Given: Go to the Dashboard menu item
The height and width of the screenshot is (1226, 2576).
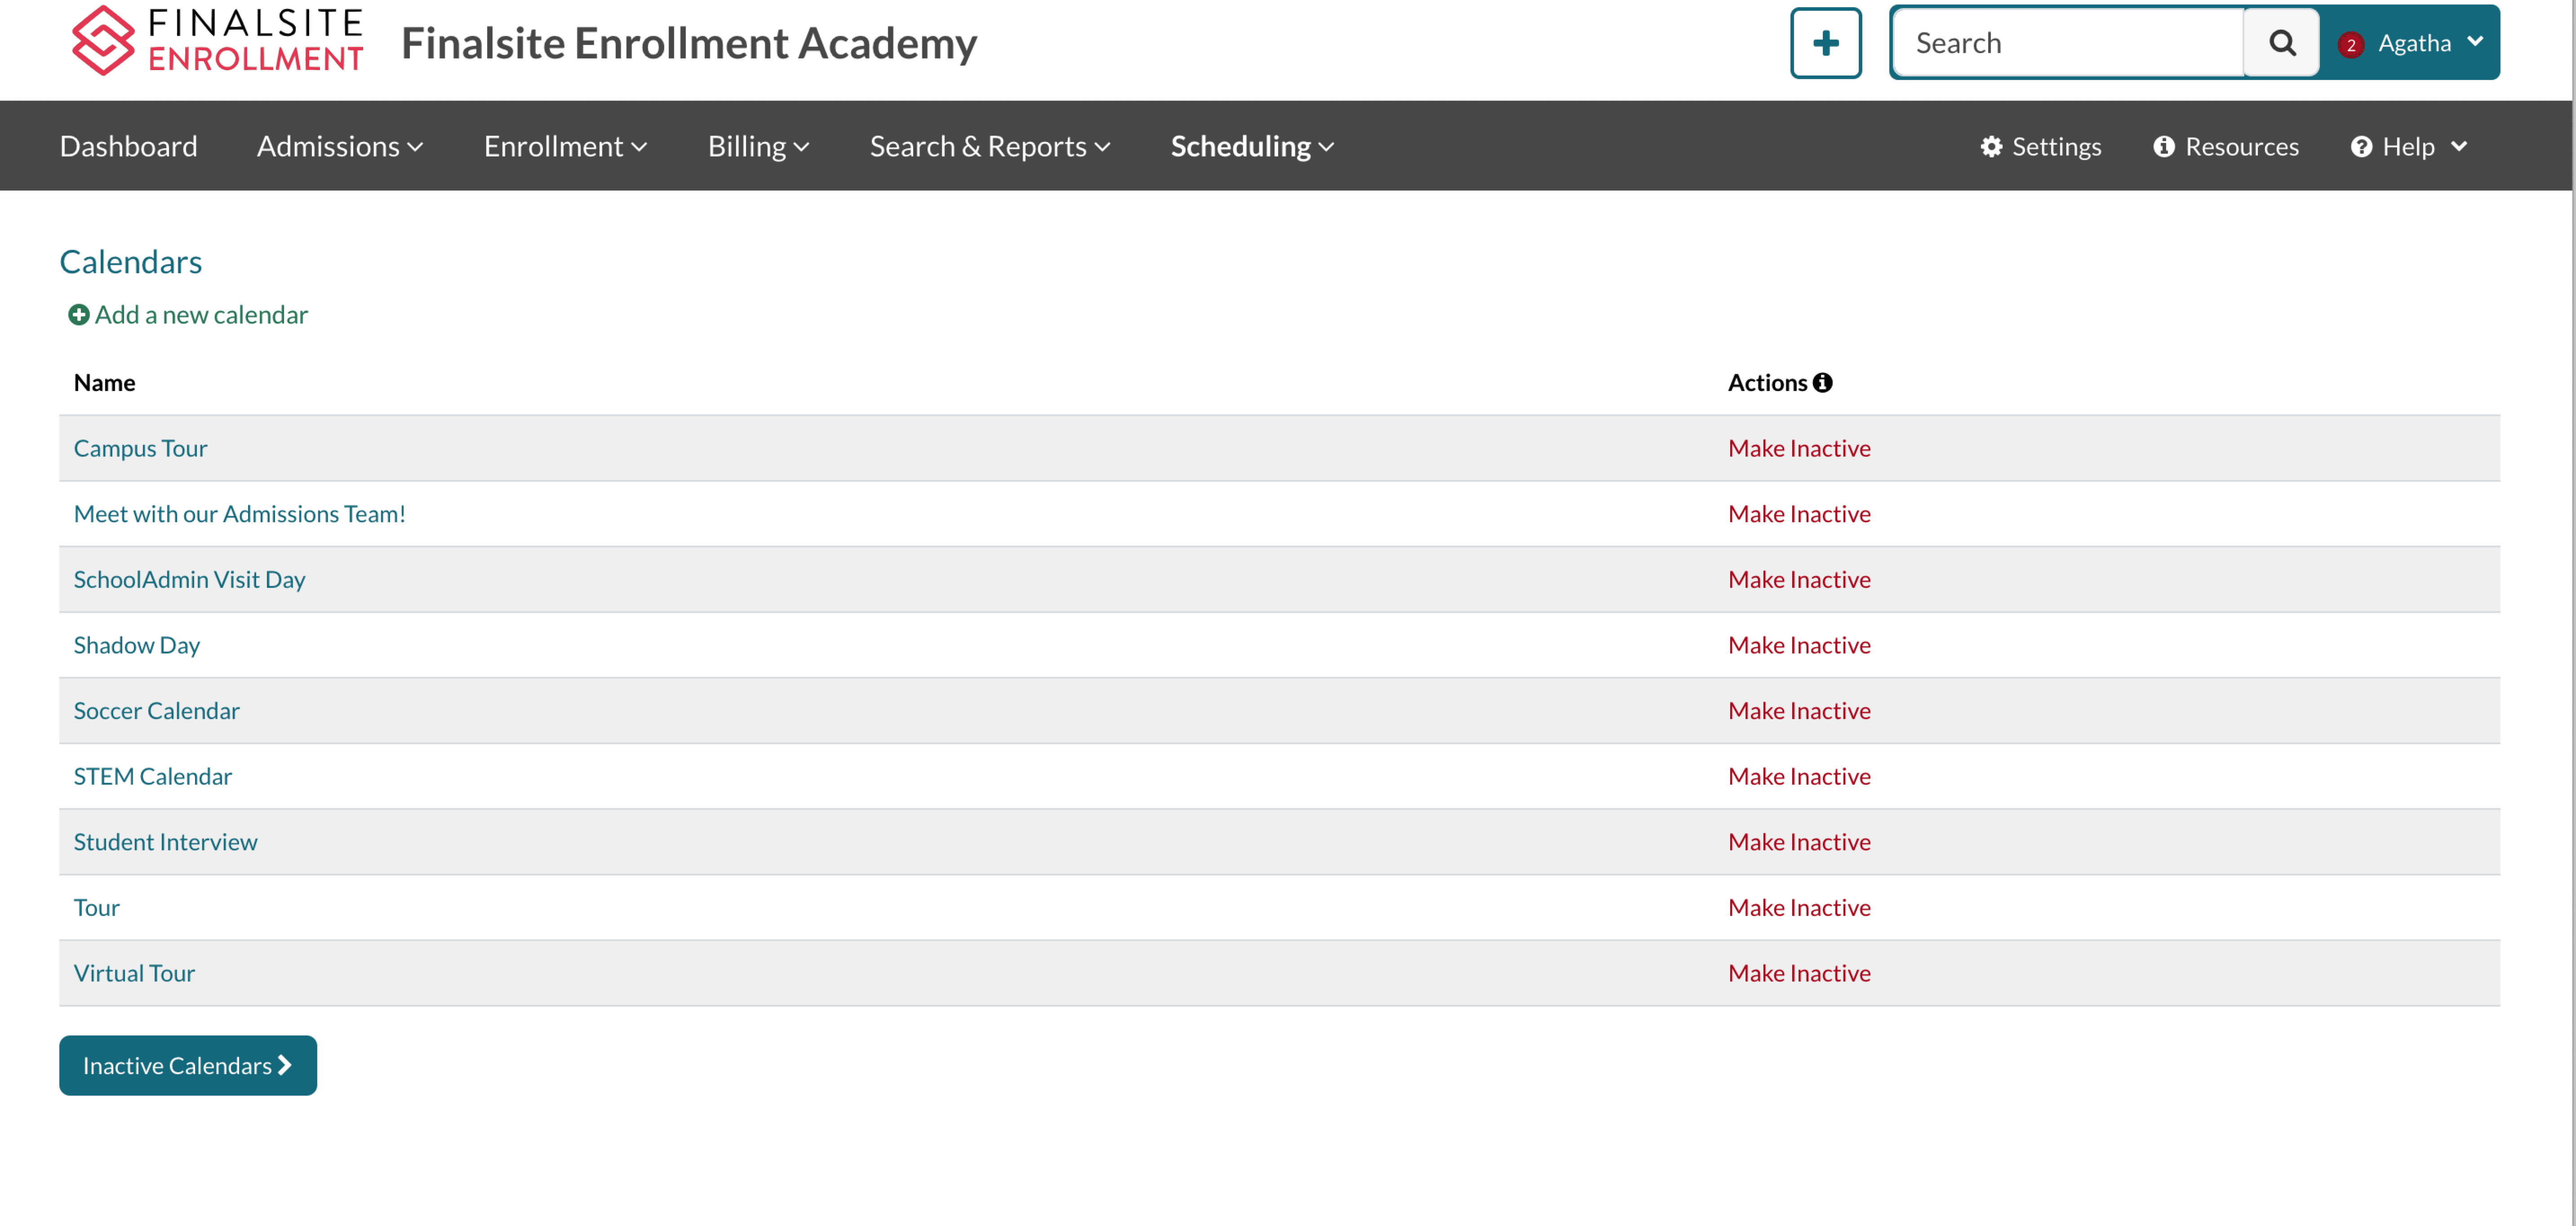Looking at the screenshot, I should point(128,146).
